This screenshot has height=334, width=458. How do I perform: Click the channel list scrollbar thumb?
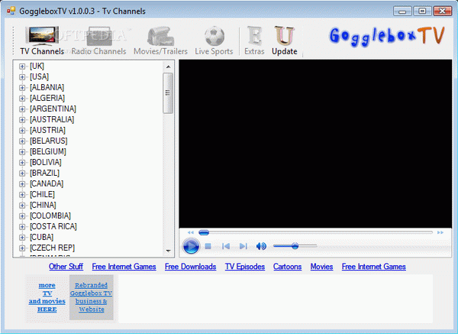[168, 93]
